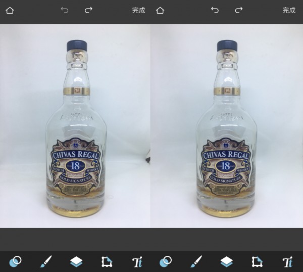The width and height of the screenshot is (303, 272).
Task: Open the stacked layers icon in the right screen
Action: click(x=226, y=261)
